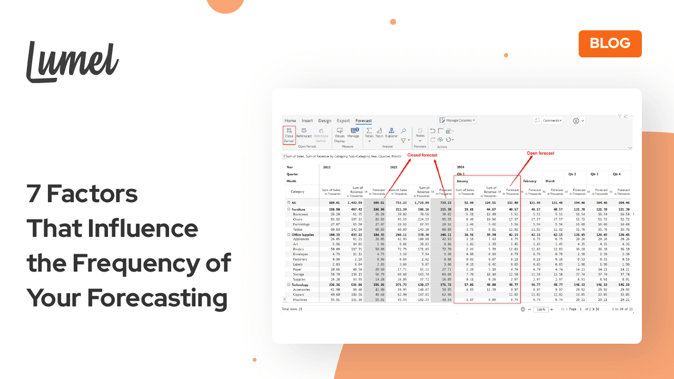Open the Explorer analysis tool
Viewport: 674px width, 379px height.
tap(391, 132)
